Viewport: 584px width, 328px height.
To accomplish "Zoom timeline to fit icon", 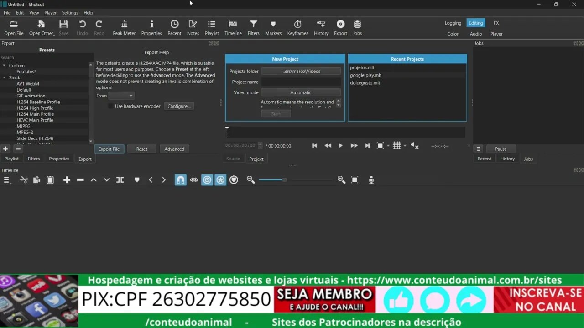I will (x=355, y=180).
